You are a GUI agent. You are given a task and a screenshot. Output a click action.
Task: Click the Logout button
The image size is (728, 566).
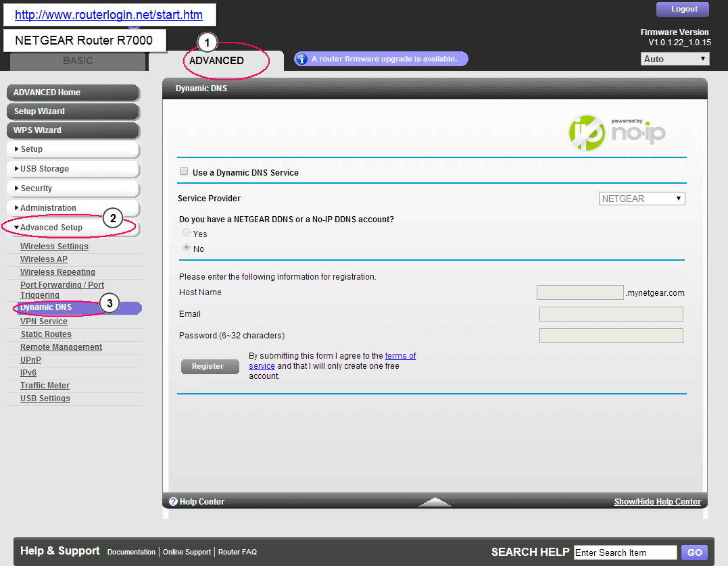(x=683, y=9)
